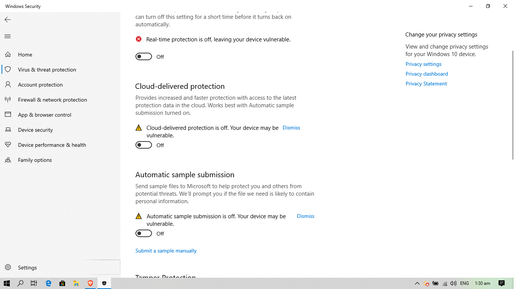This screenshot has height=289, width=514.
Task: Show hidden system tray icons
Action: (x=417, y=283)
